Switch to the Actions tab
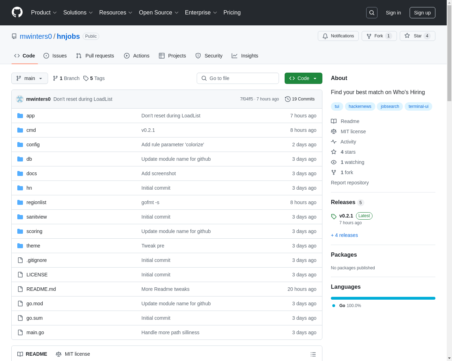 (x=137, y=56)
